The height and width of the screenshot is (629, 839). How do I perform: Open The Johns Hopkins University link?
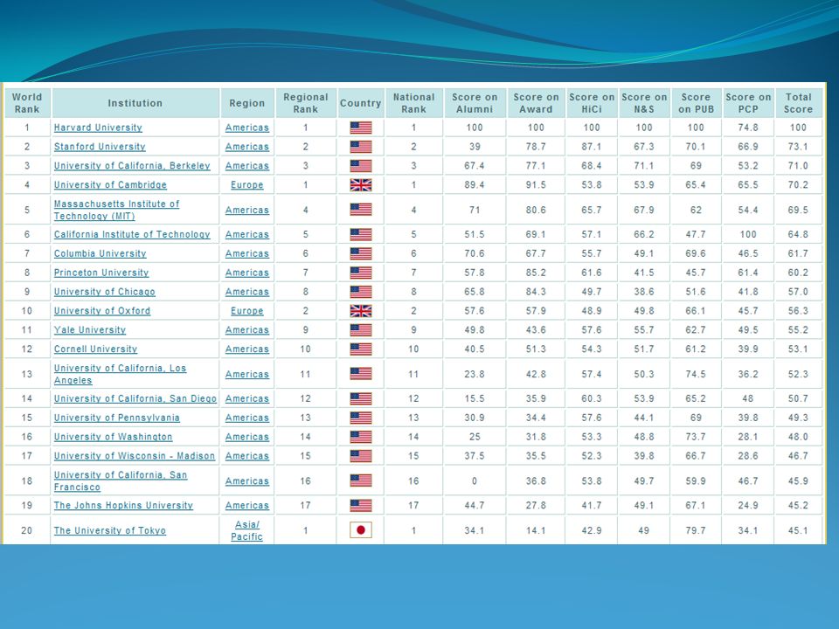[123, 506]
